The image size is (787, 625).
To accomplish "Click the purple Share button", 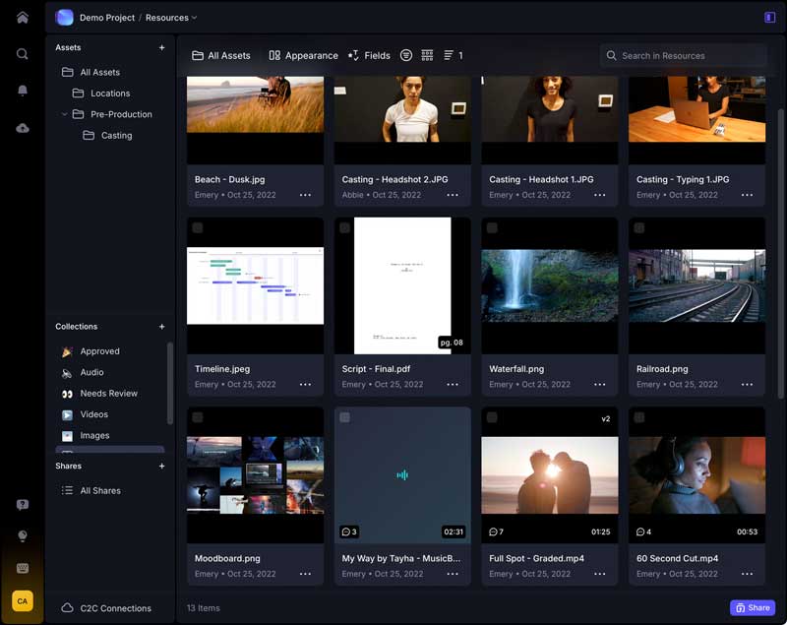I will [752, 608].
